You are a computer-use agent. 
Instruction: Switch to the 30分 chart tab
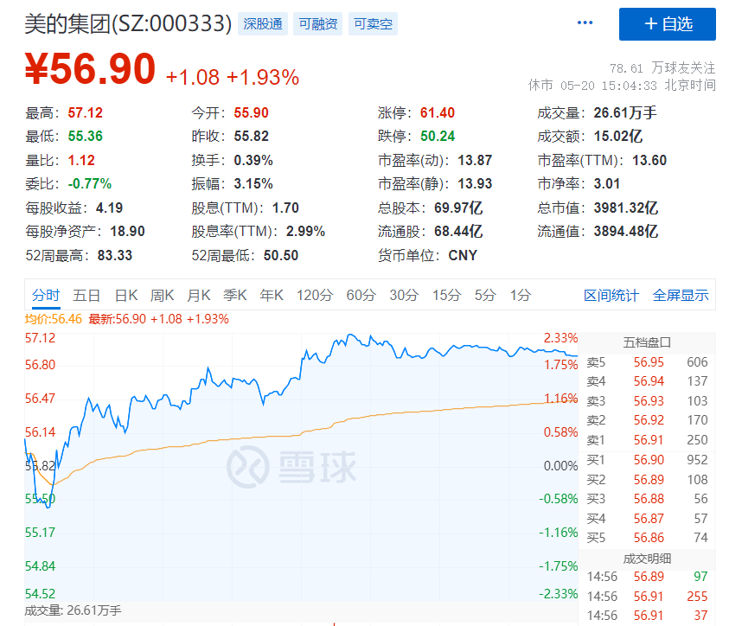pyautogui.click(x=404, y=295)
